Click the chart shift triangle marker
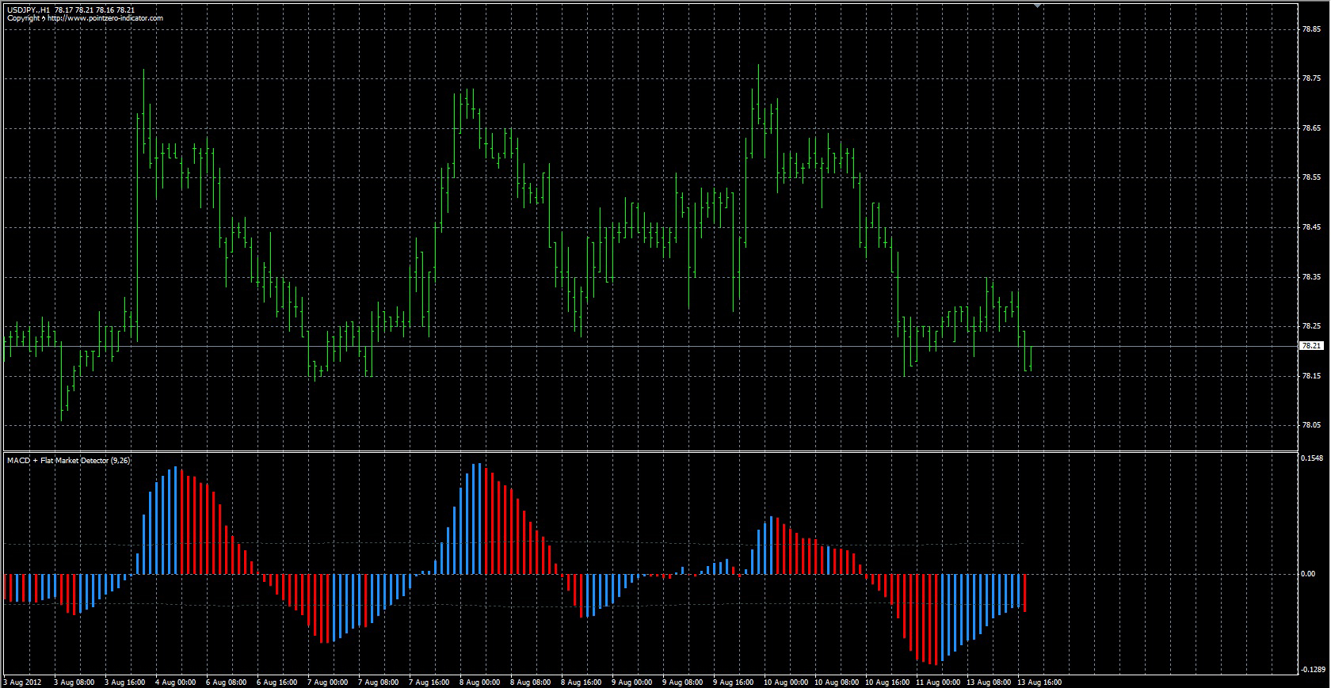The image size is (1331, 688). (x=1037, y=6)
